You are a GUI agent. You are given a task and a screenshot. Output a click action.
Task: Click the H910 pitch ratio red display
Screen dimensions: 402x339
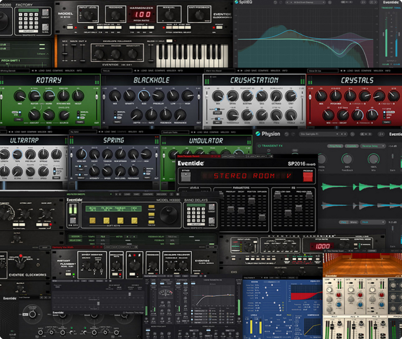[143, 14]
